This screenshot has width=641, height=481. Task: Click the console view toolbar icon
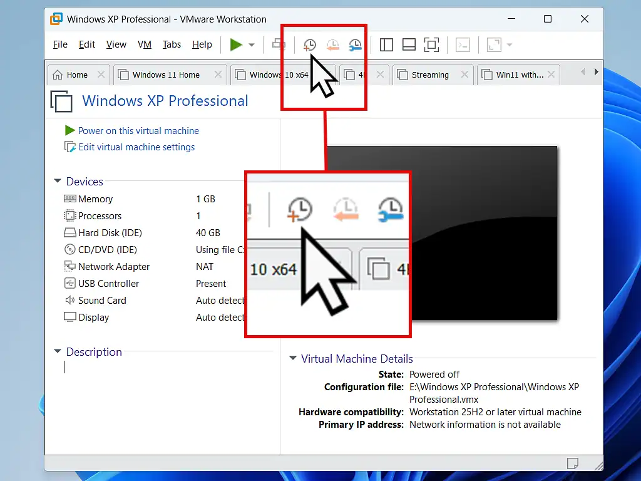coord(463,44)
